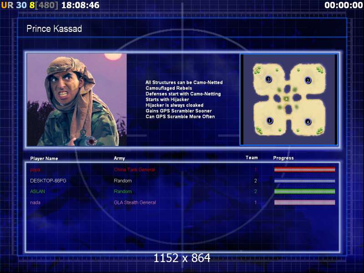Click 'Gains GPS Scrambler Sooner' line

coord(178,111)
